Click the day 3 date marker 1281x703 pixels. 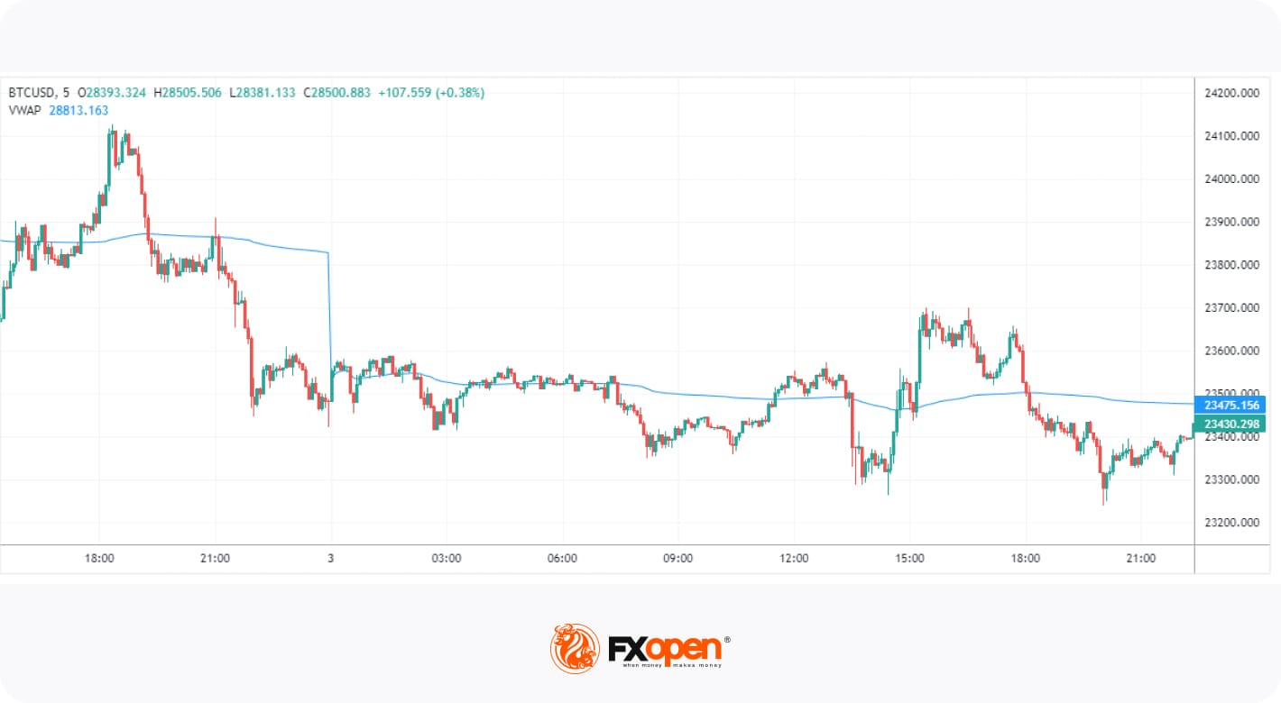point(331,559)
